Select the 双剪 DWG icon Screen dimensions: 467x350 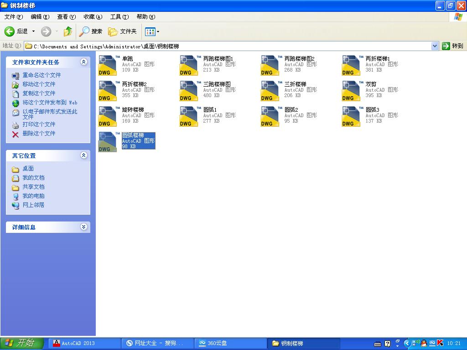[351, 91]
